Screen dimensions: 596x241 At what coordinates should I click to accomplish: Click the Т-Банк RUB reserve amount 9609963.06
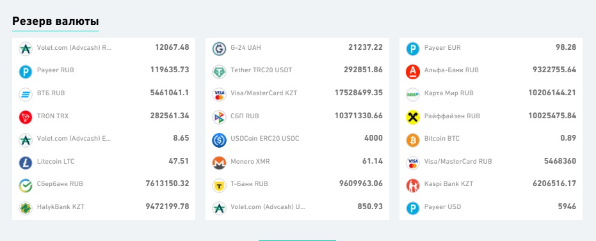point(360,183)
